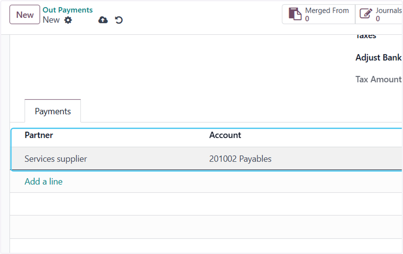Open the Journals stat button
Viewport: 403px width, 254px height.
coord(379,14)
